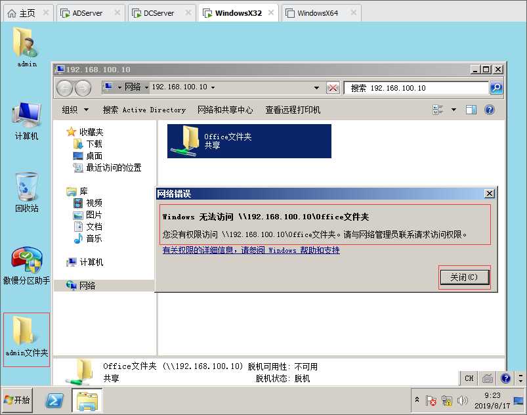Click the address bar computer icon

coord(108,87)
